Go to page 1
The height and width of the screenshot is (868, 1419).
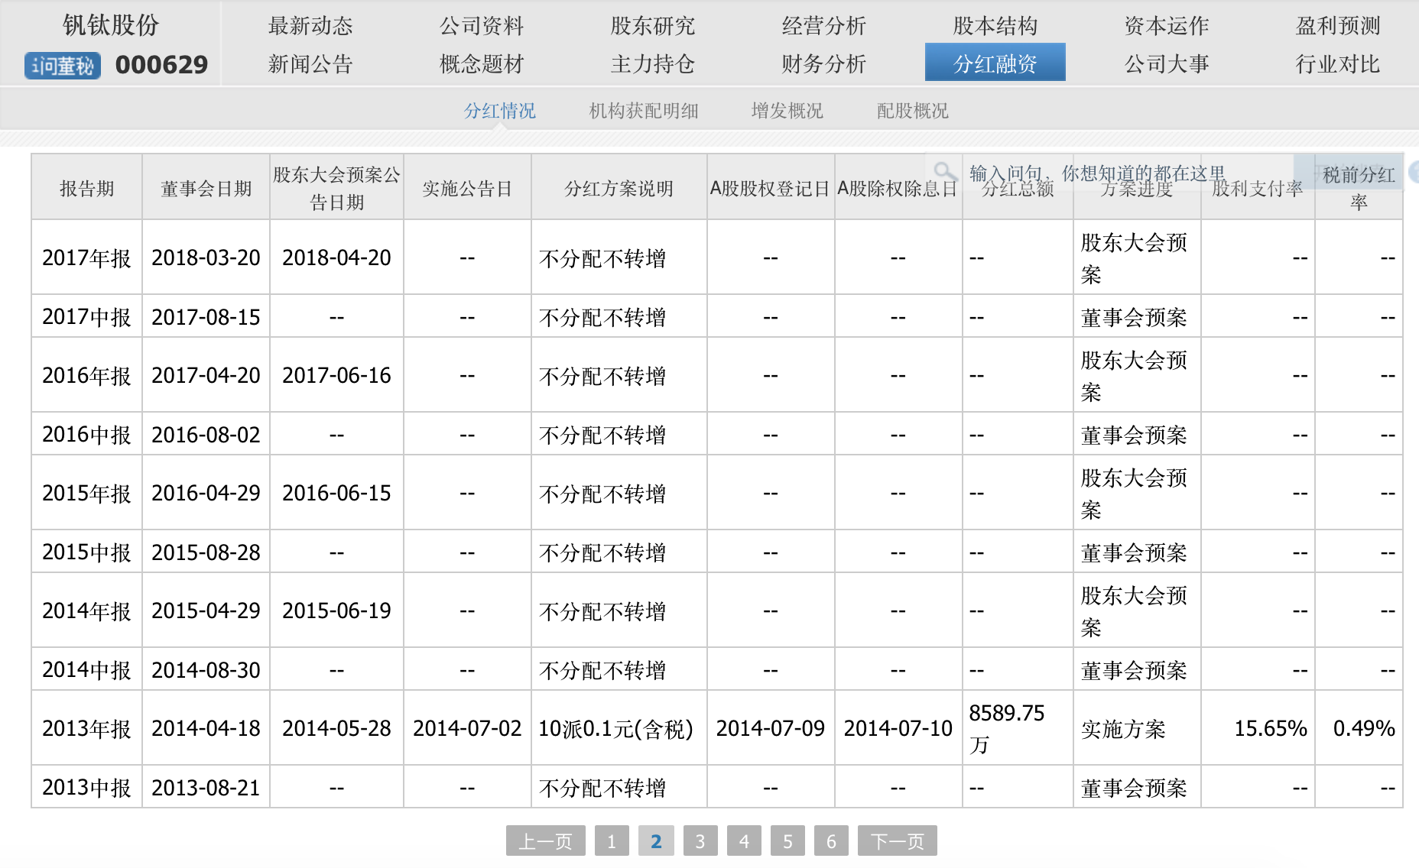(x=612, y=841)
